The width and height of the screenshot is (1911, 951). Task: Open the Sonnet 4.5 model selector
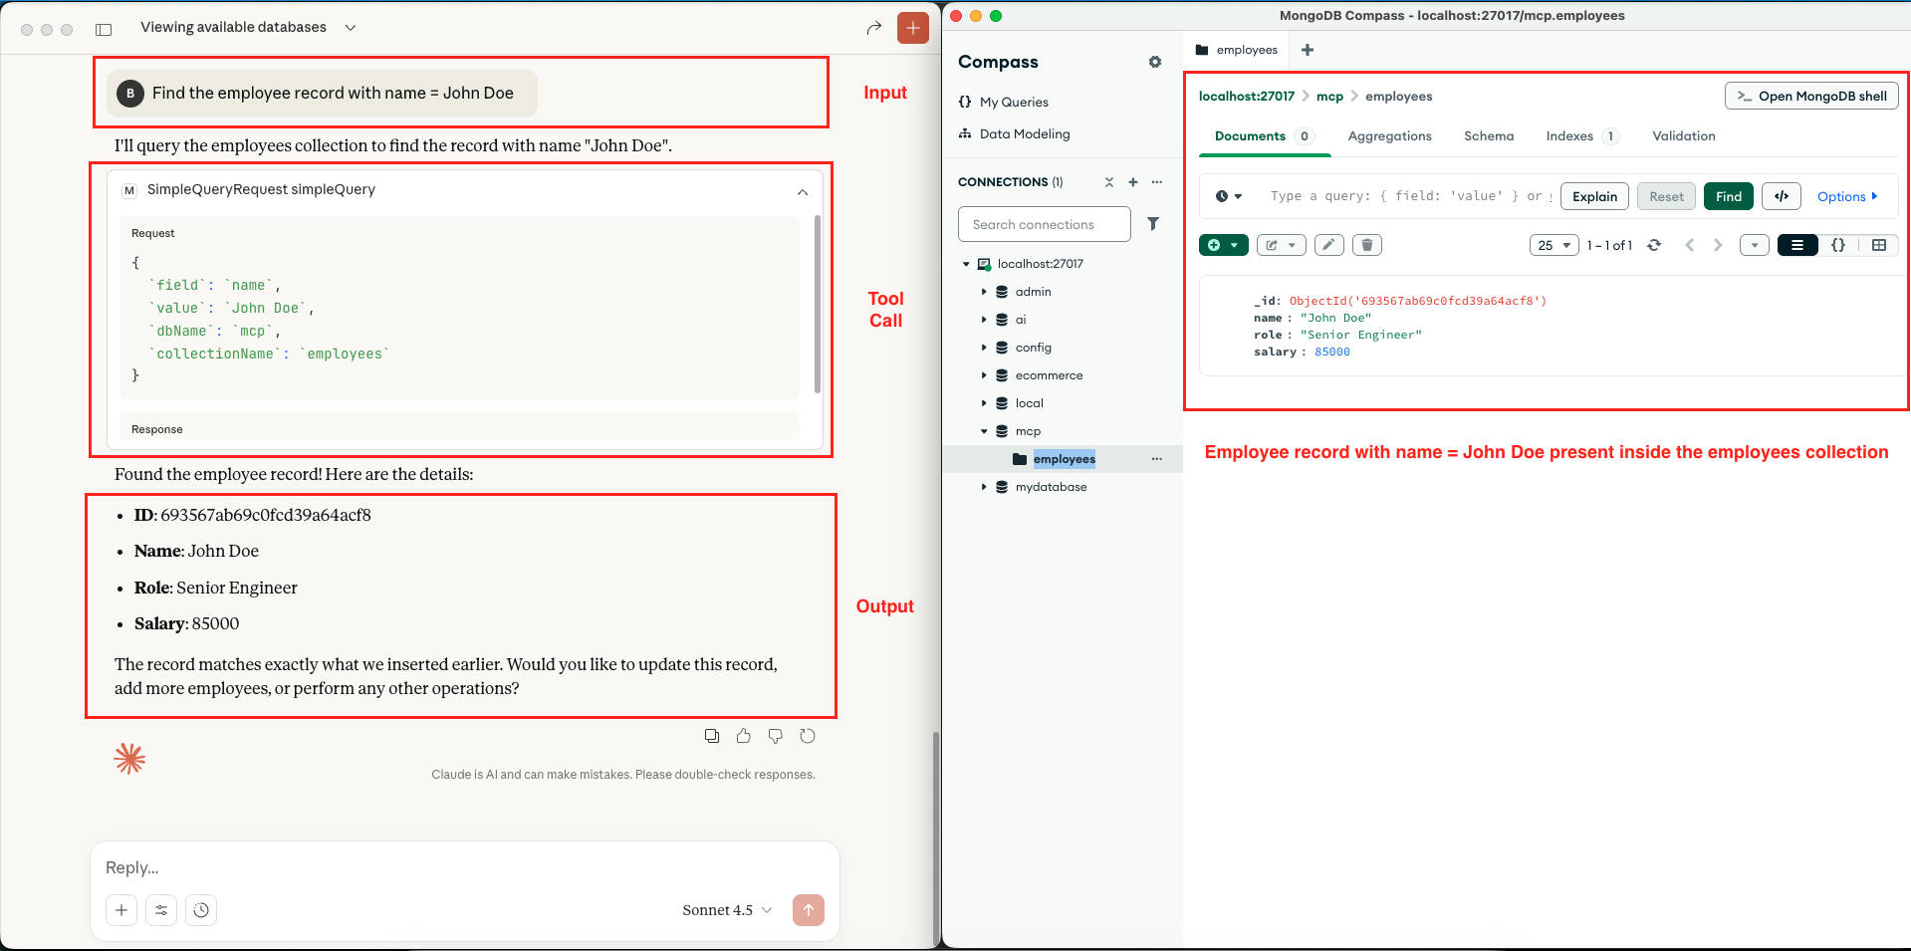[x=727, y=910]
